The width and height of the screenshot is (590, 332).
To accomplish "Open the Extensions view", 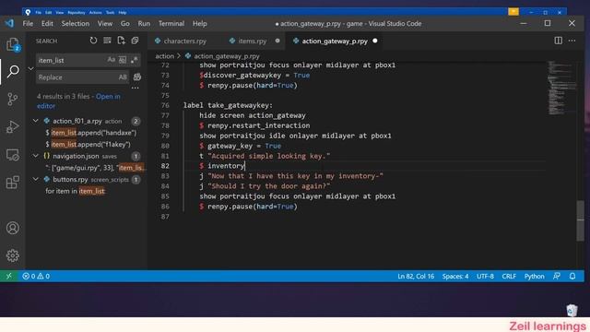I will [13, 183].
